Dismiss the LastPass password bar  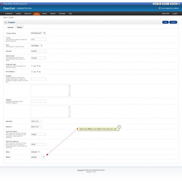click(179, 4)
